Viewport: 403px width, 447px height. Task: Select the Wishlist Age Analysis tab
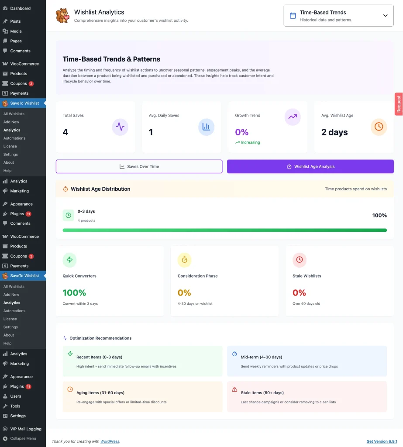point(310,166)
